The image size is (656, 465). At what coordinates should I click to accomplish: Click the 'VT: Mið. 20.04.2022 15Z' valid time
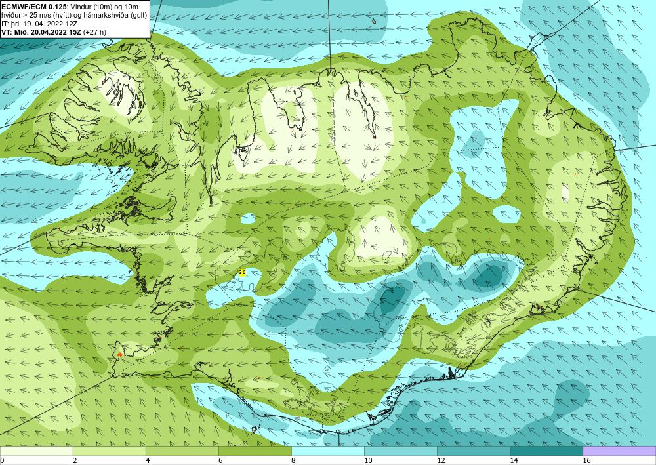tap(42, 32)
